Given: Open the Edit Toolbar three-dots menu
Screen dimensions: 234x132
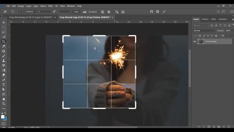Looking at the screenshot, I should pos(4,109).
